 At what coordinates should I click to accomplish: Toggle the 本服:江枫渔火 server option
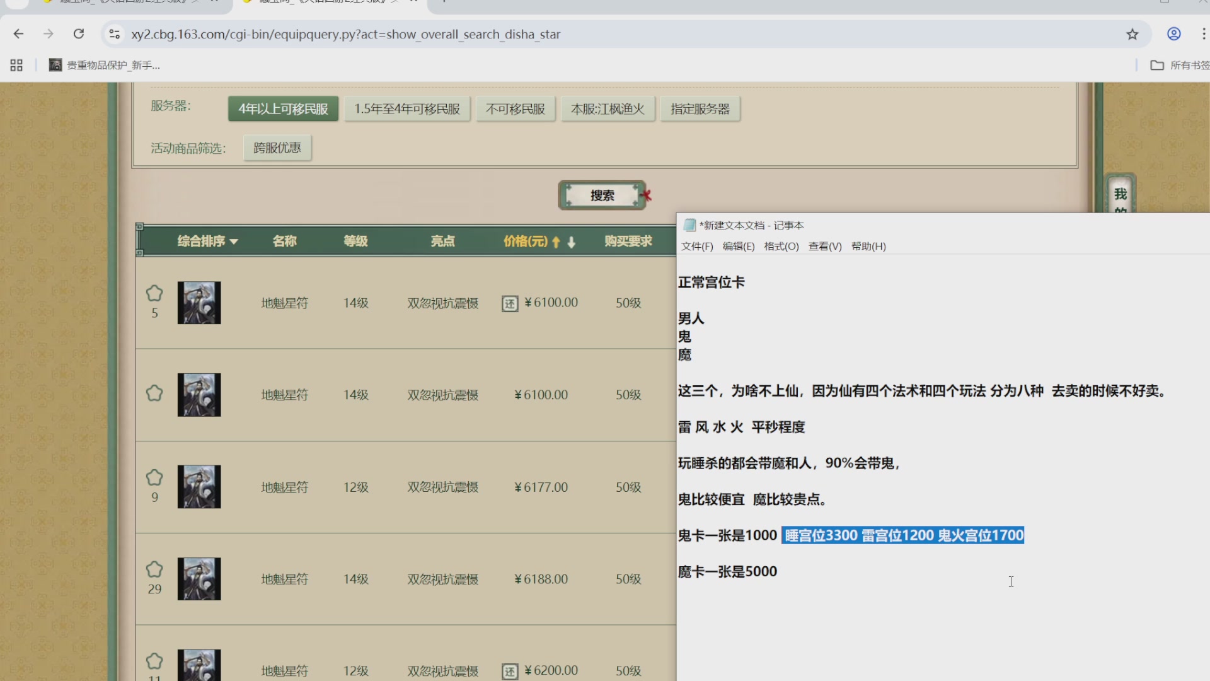(x=607, y=108)
